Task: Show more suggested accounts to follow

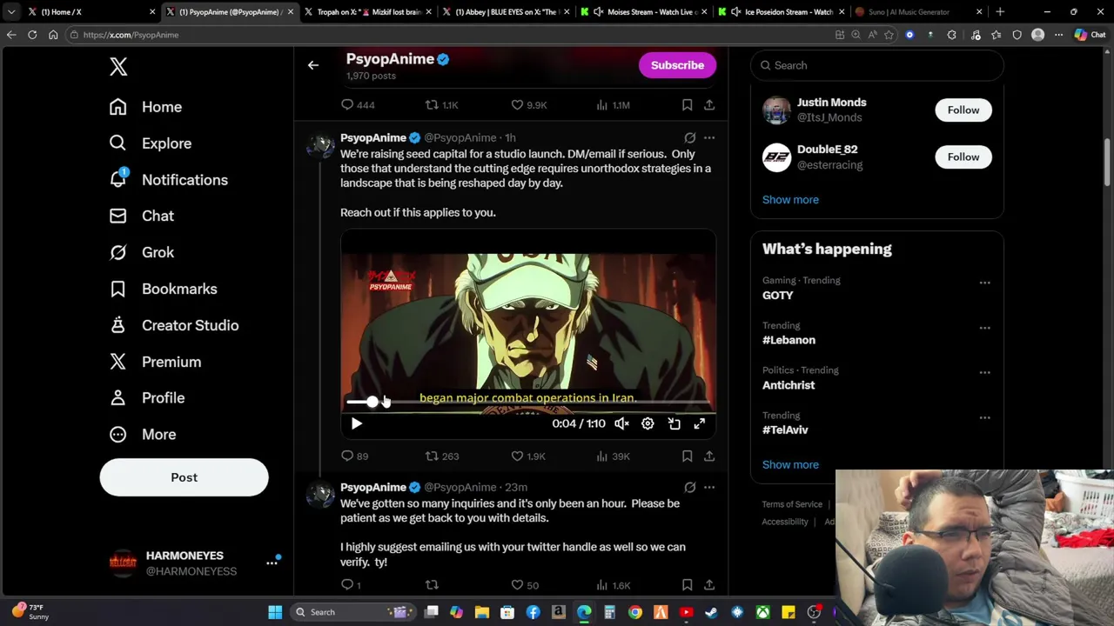Action: pyautogui.click(x=790, y=199)
